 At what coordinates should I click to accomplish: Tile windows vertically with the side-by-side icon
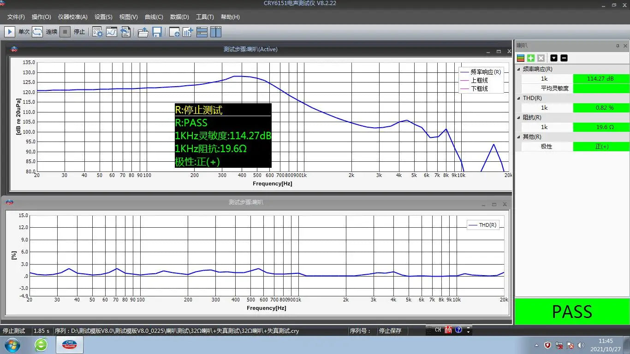click(x=216, y=32)
